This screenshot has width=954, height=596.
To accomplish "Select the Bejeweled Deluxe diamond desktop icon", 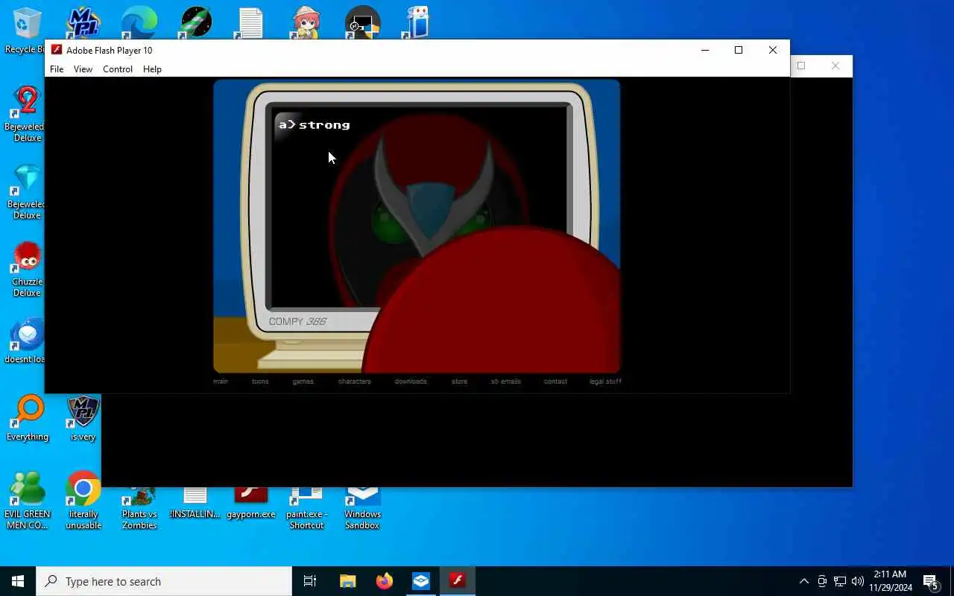I will pyautogui.click(x=27, y=191).
